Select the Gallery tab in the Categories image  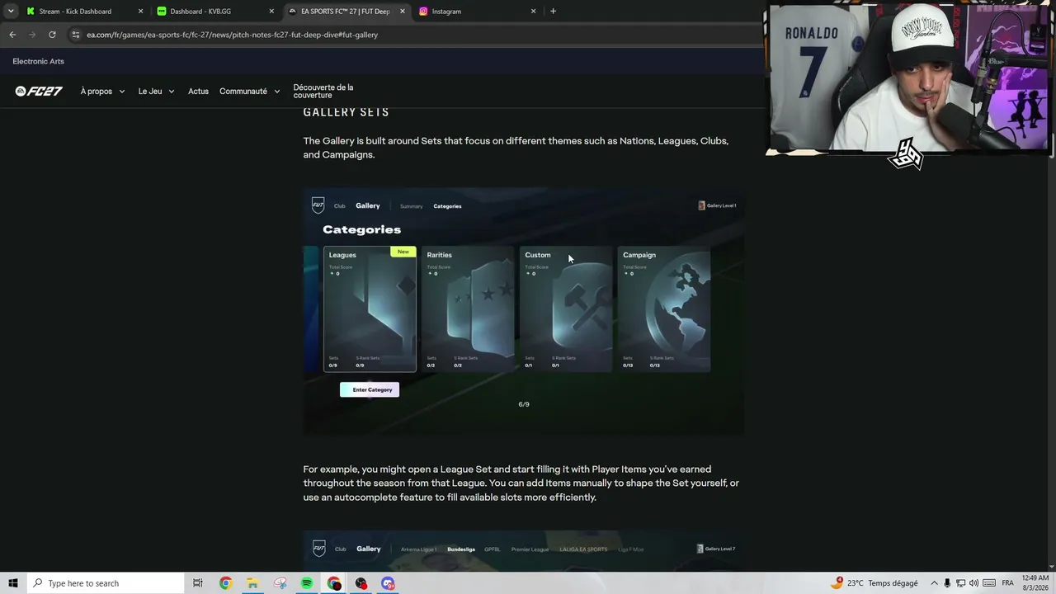pyautogui.click(x=368, y=206)
